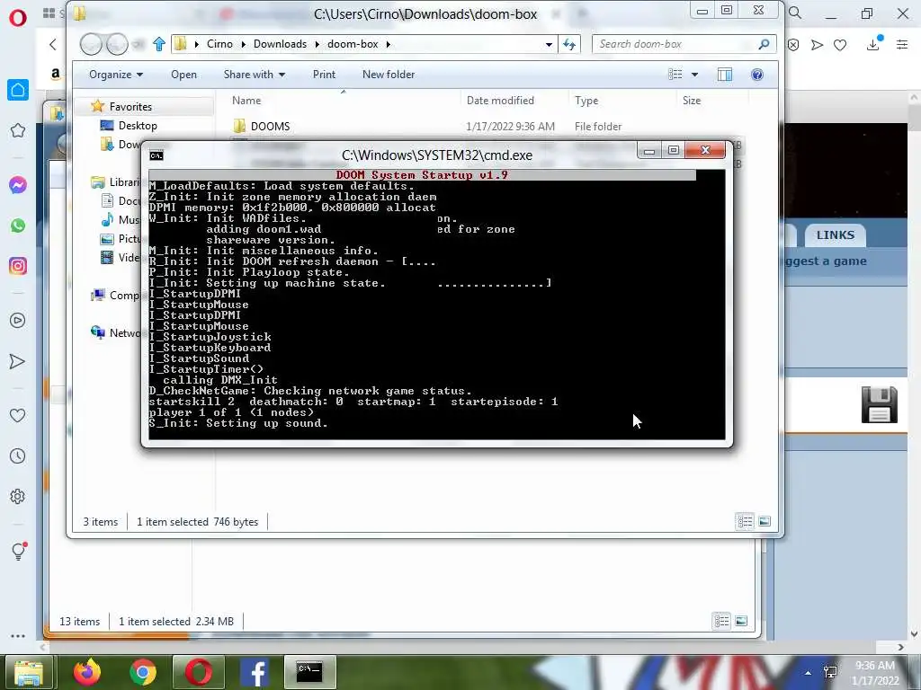Image resolution: width=921 pixels, height=690 pixels.
Task: Go up one folder in Explorer
Action: [158, 44]
